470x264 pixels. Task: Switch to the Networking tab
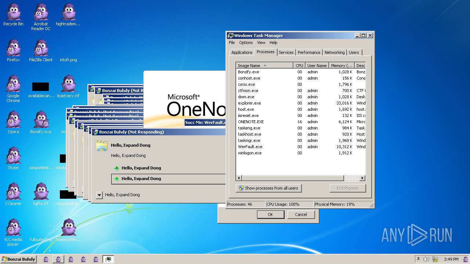pos(335,52)
